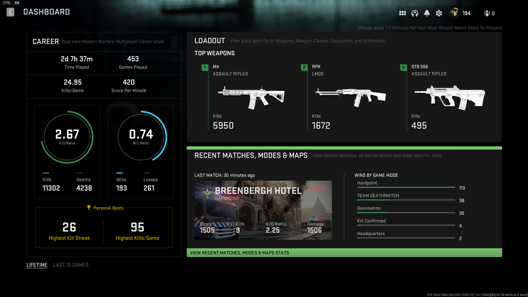Click the Deaths total 4238
Viewport: 528px width, 297px height.
tap(84, 188)
